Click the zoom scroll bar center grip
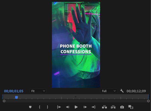Screen dimensions: 151x111 coord(75,97)
